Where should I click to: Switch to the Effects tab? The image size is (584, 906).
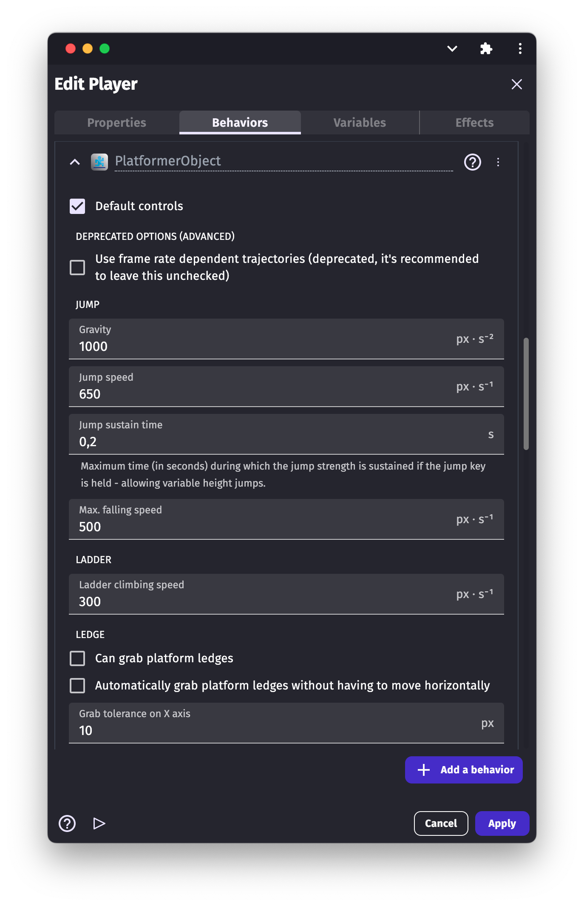click(474, 123)
